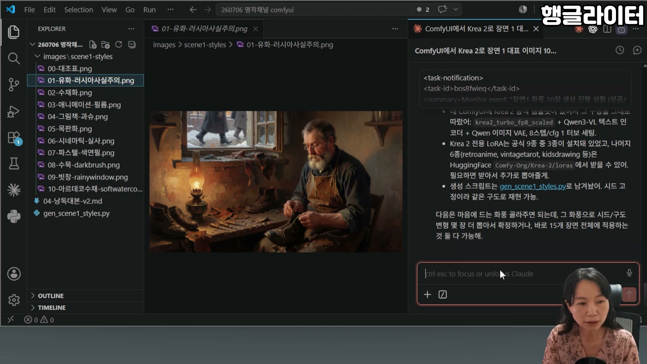Open Claude panel more actions ellipsis
Screen dimensions: 647x364
(636, 29)
